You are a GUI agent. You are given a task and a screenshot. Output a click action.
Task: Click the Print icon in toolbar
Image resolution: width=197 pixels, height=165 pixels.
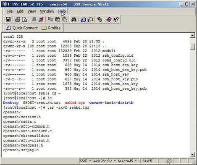click(18, 19)
